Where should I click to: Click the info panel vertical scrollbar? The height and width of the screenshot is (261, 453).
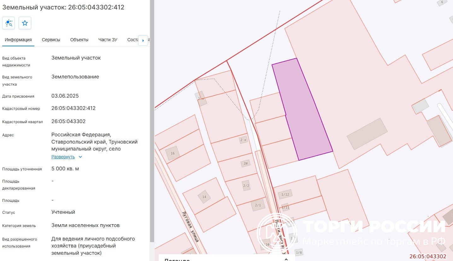[x=152, y=126]
